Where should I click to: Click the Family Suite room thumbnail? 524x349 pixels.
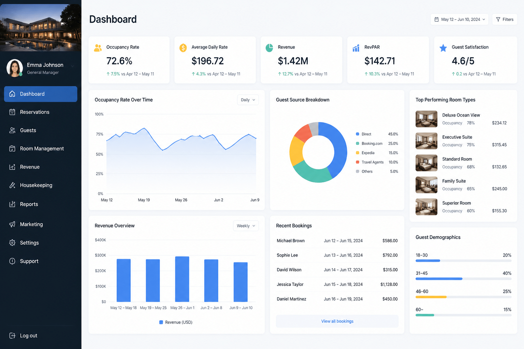tap(426, 185)
